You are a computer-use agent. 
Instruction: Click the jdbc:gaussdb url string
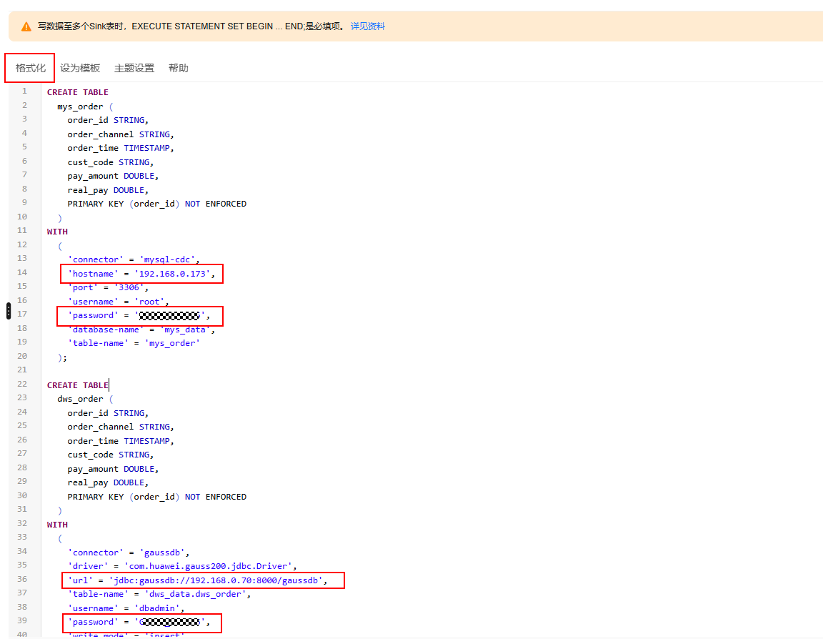(x=218, y=580)
